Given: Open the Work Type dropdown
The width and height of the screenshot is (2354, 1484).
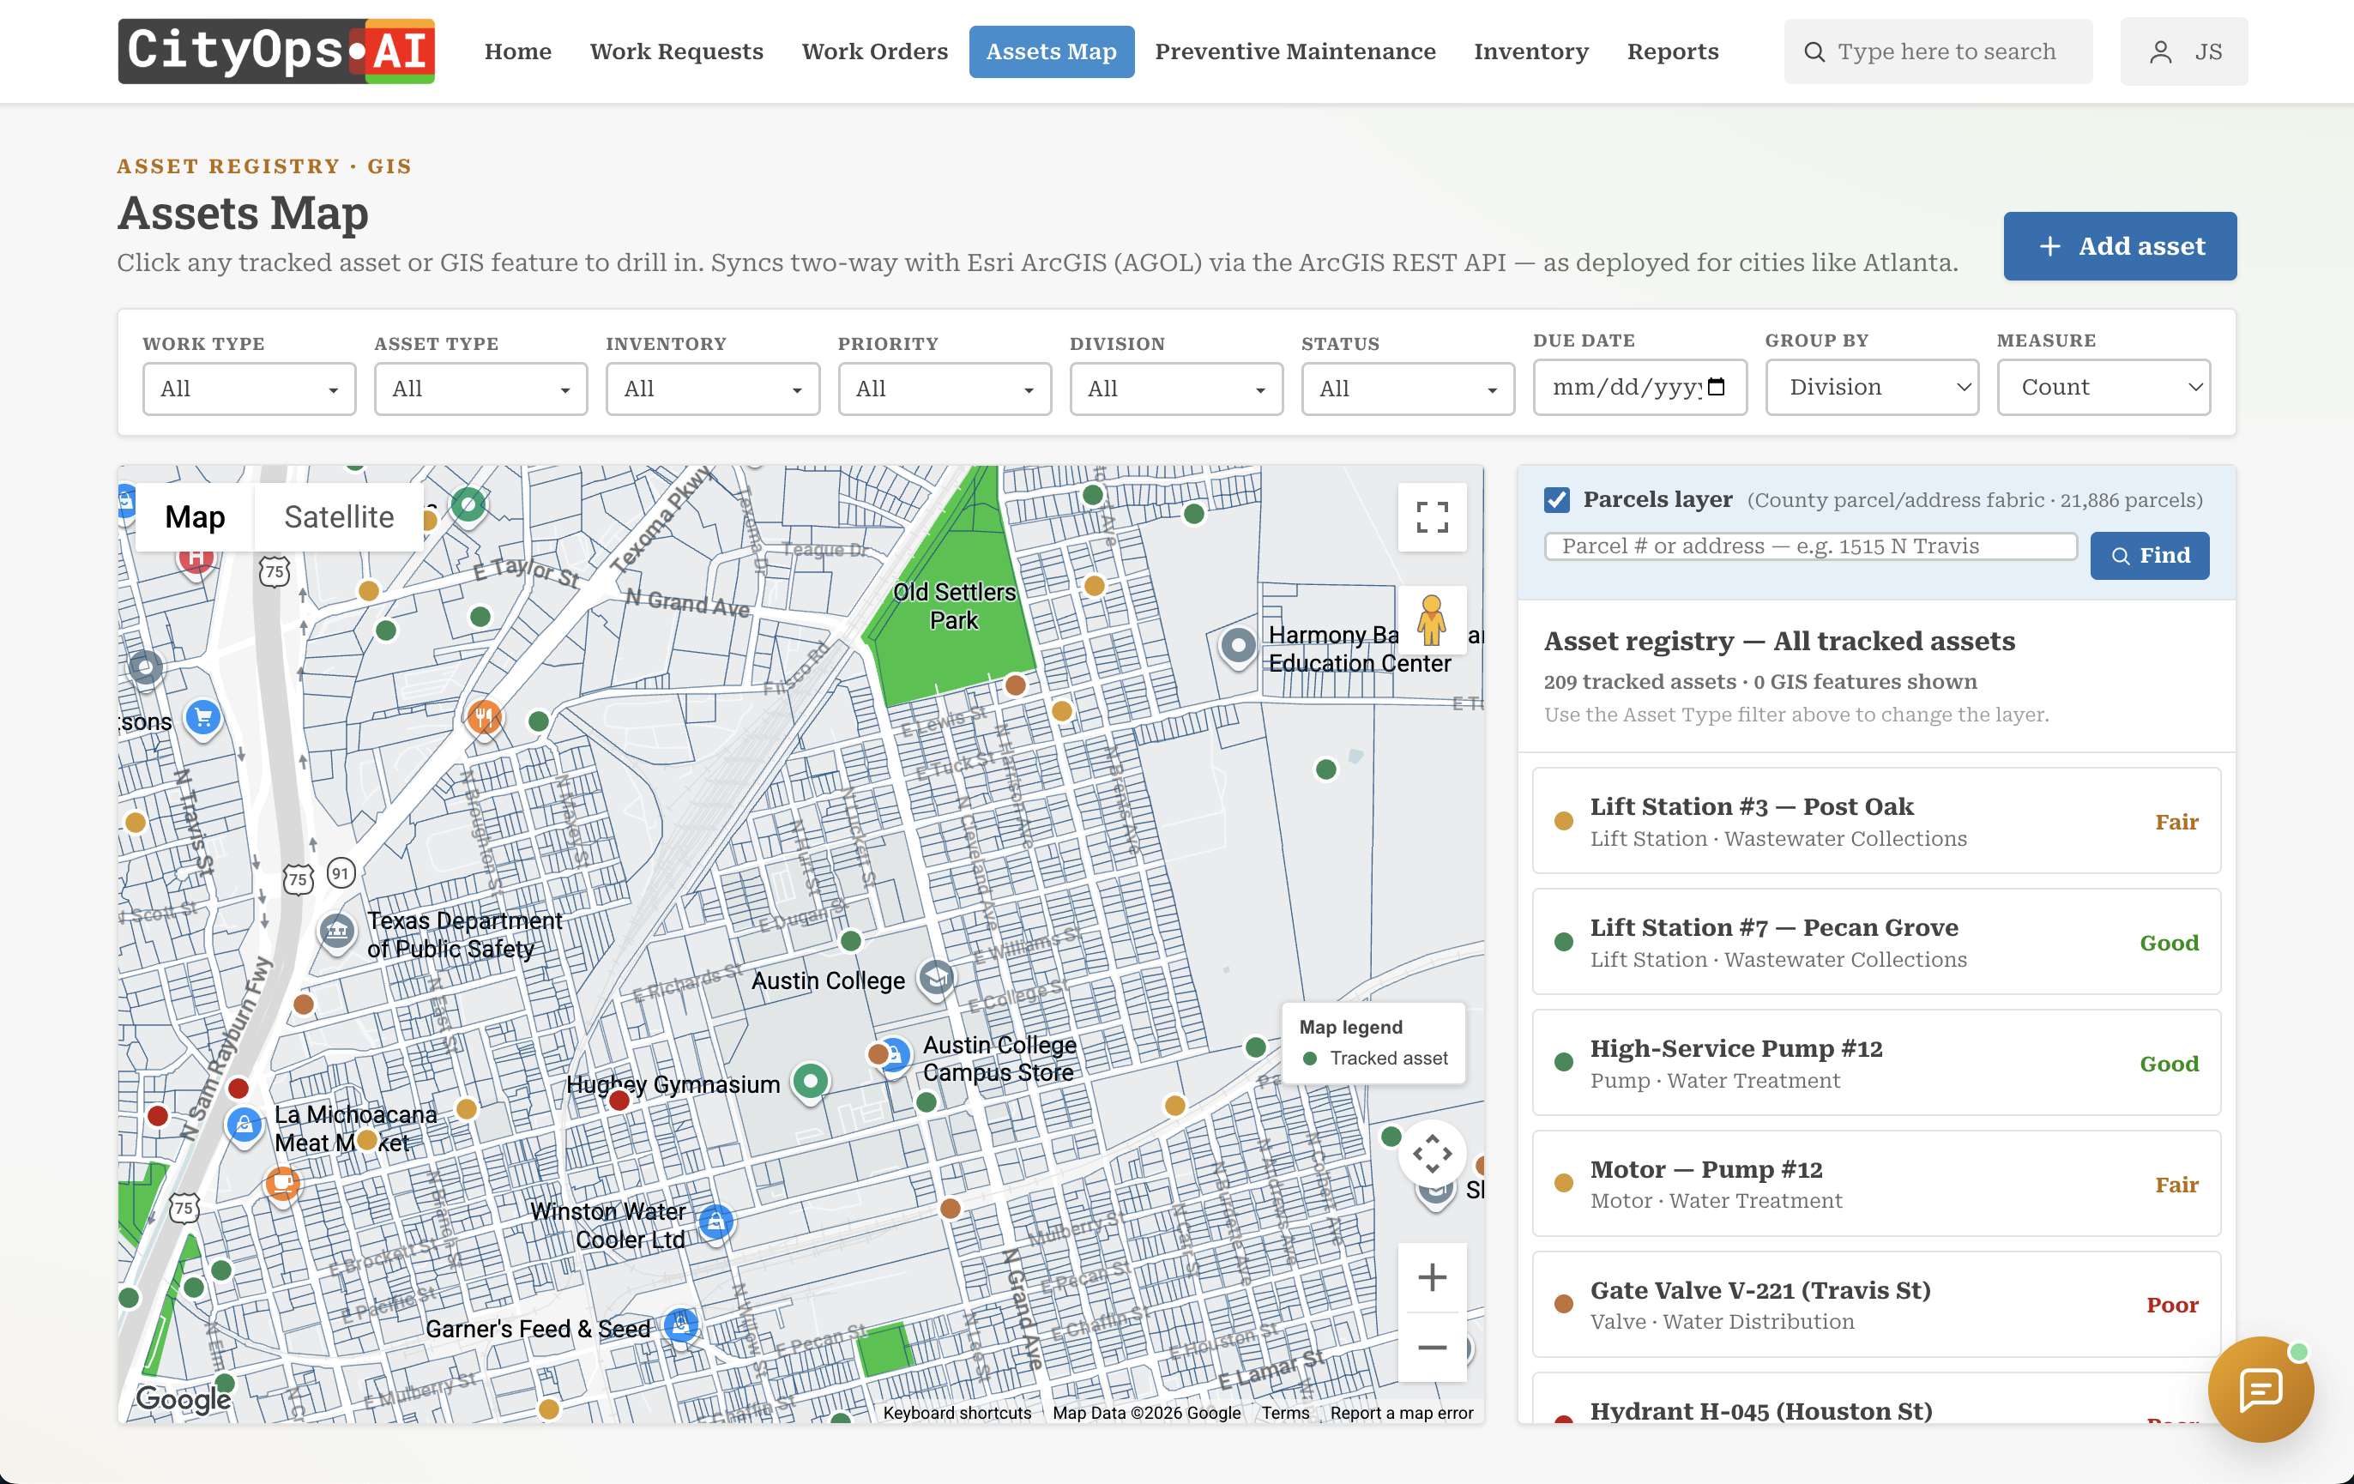Looking at the screenshot, I should [250, 389].
